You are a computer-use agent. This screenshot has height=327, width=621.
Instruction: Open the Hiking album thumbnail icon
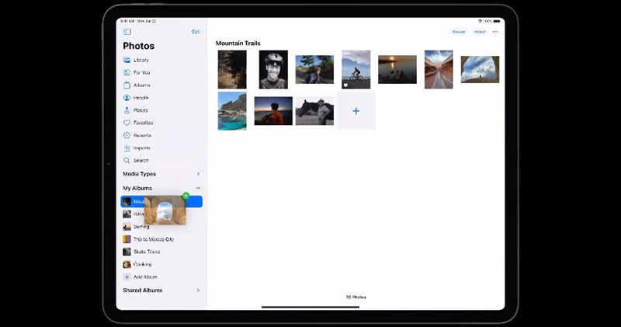pyautogui.click(x=127, y=214)
